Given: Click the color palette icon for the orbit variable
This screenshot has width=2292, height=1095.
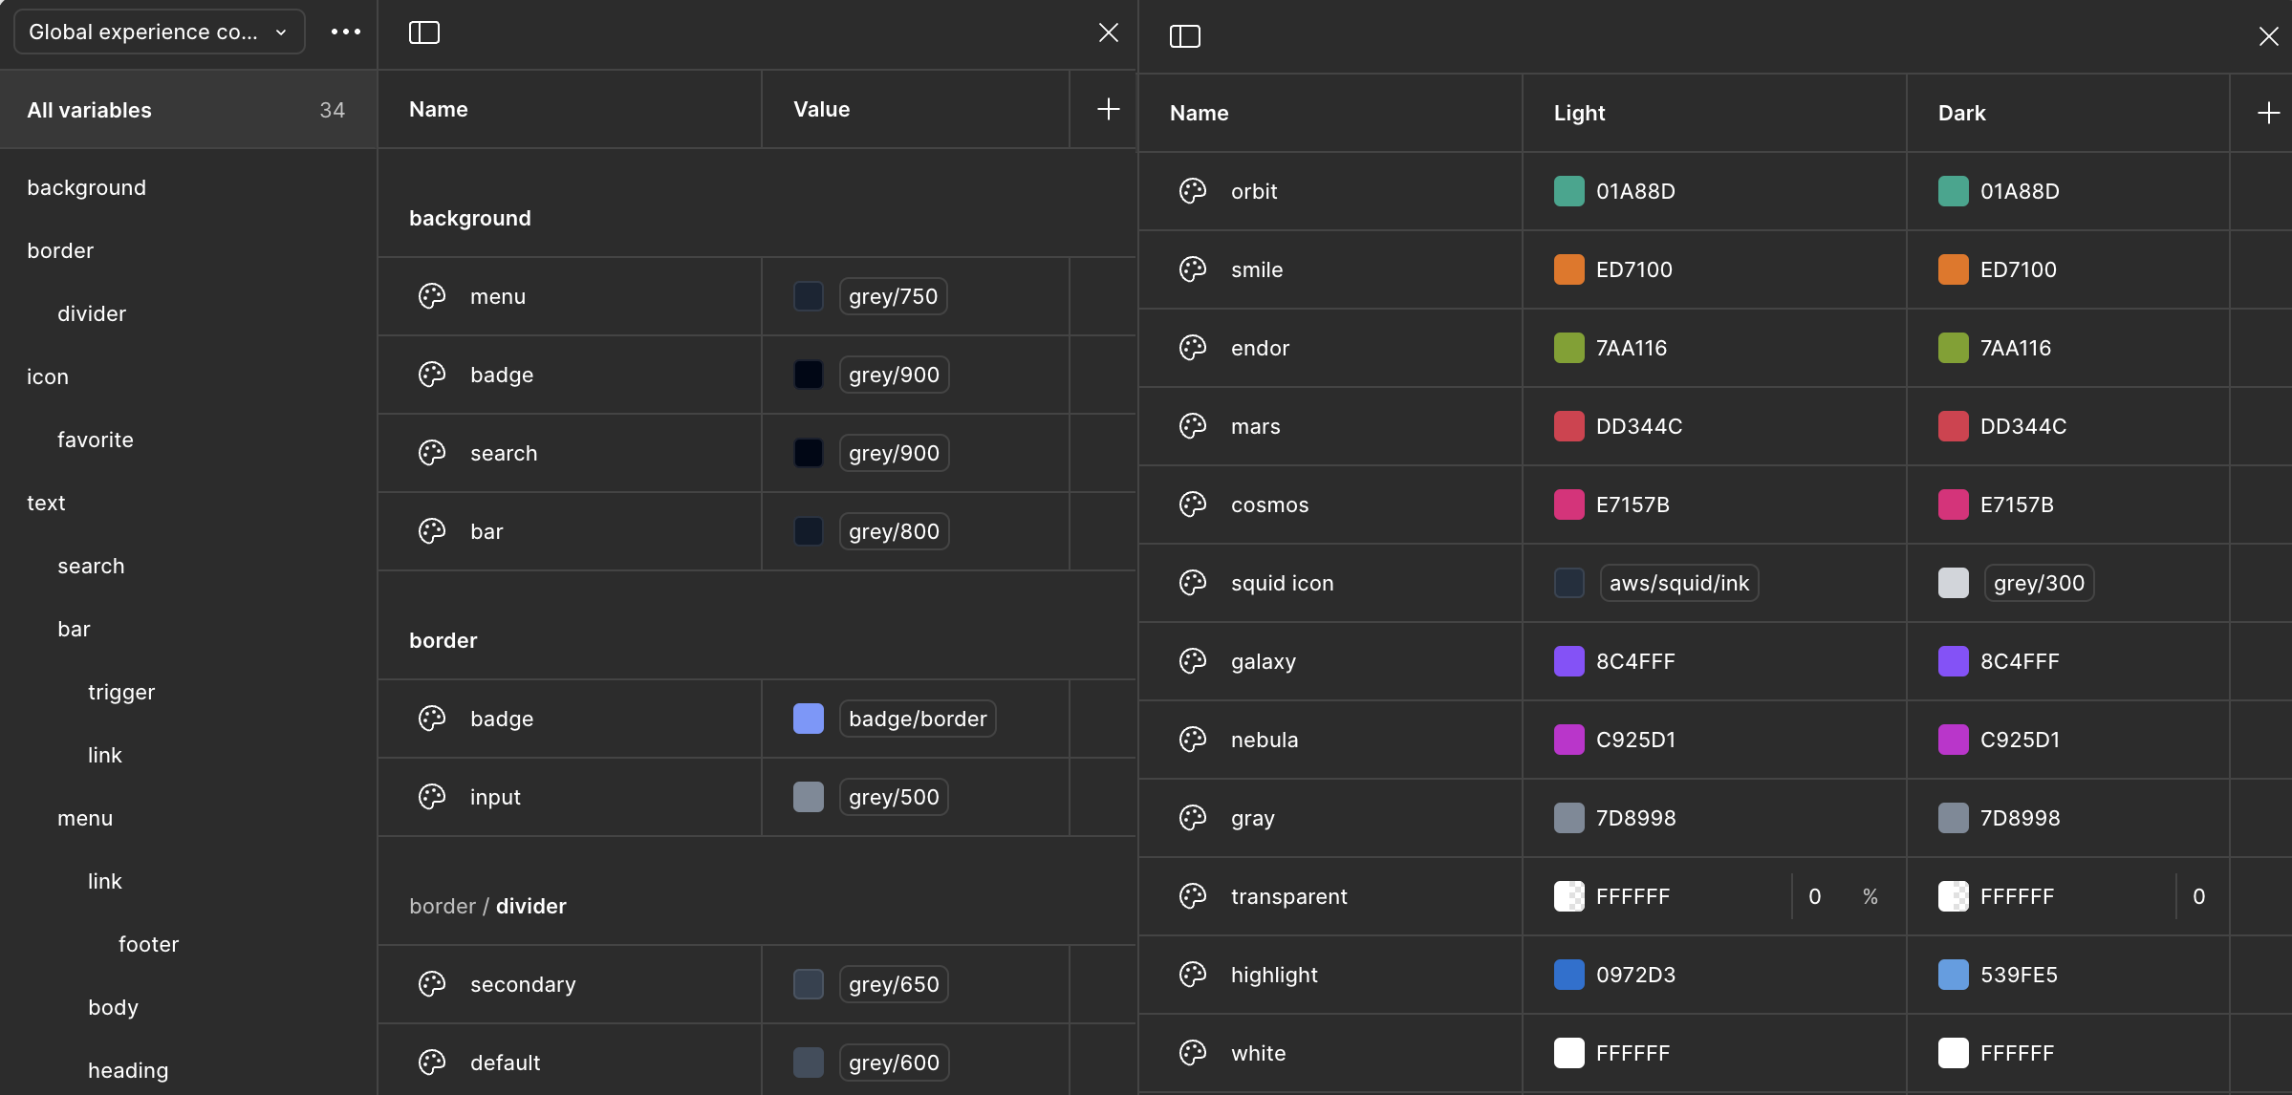Looking at the screenshot, I should 1193,191.
